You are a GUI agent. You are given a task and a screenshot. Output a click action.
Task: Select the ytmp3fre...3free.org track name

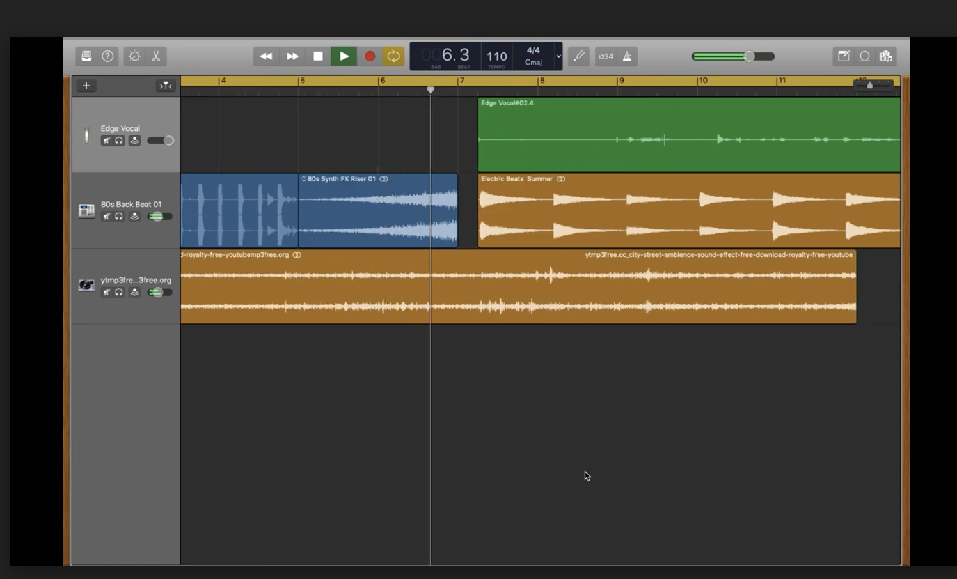click(x=136, y=280)
